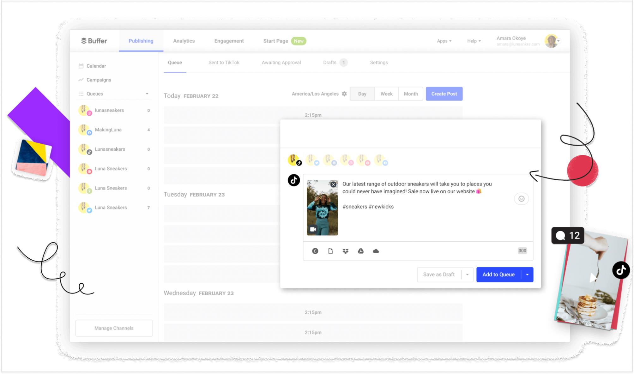Toggle the TikTok channel avatar in composer

tap(294, 160)
